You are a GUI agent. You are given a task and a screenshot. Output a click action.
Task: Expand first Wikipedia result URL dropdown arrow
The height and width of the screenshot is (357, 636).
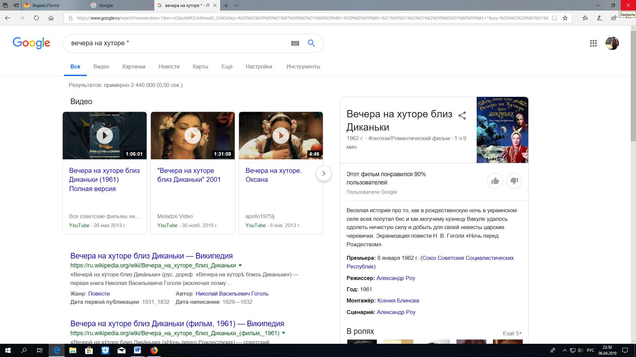point(240,265)
